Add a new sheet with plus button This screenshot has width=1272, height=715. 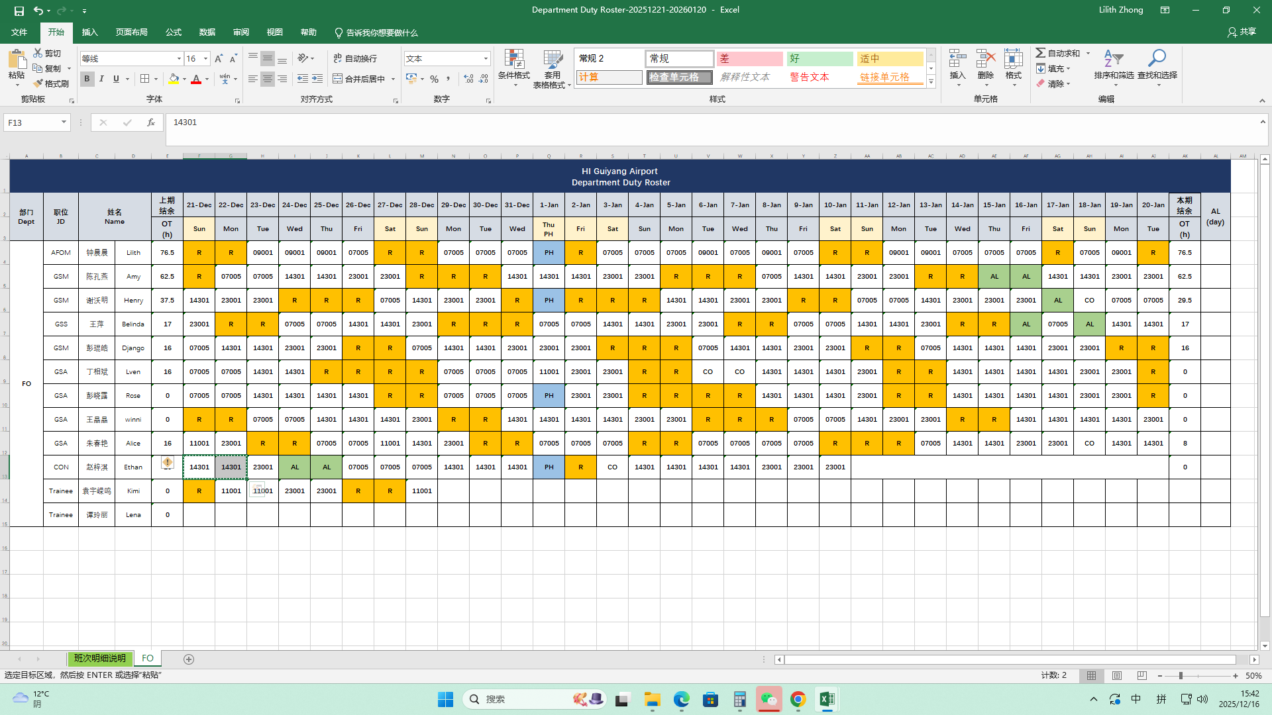(189, 659)
